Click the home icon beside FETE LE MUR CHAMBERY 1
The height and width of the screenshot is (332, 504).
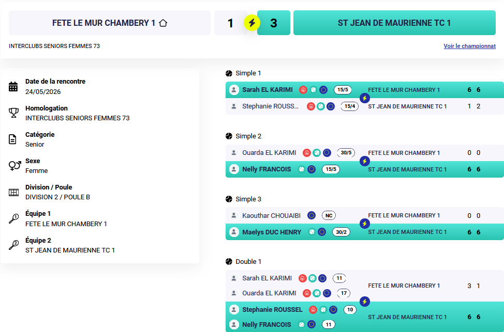coord(163,23)
